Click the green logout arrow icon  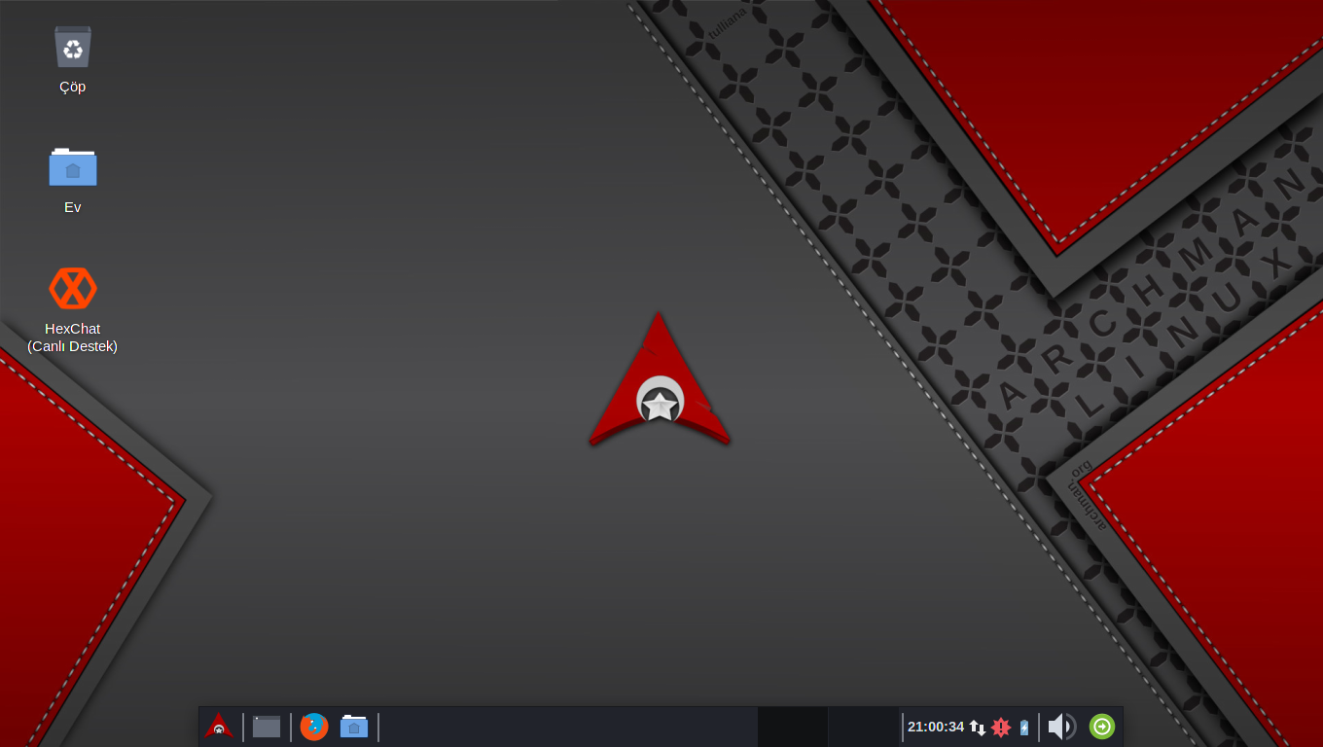point(1102,727)
